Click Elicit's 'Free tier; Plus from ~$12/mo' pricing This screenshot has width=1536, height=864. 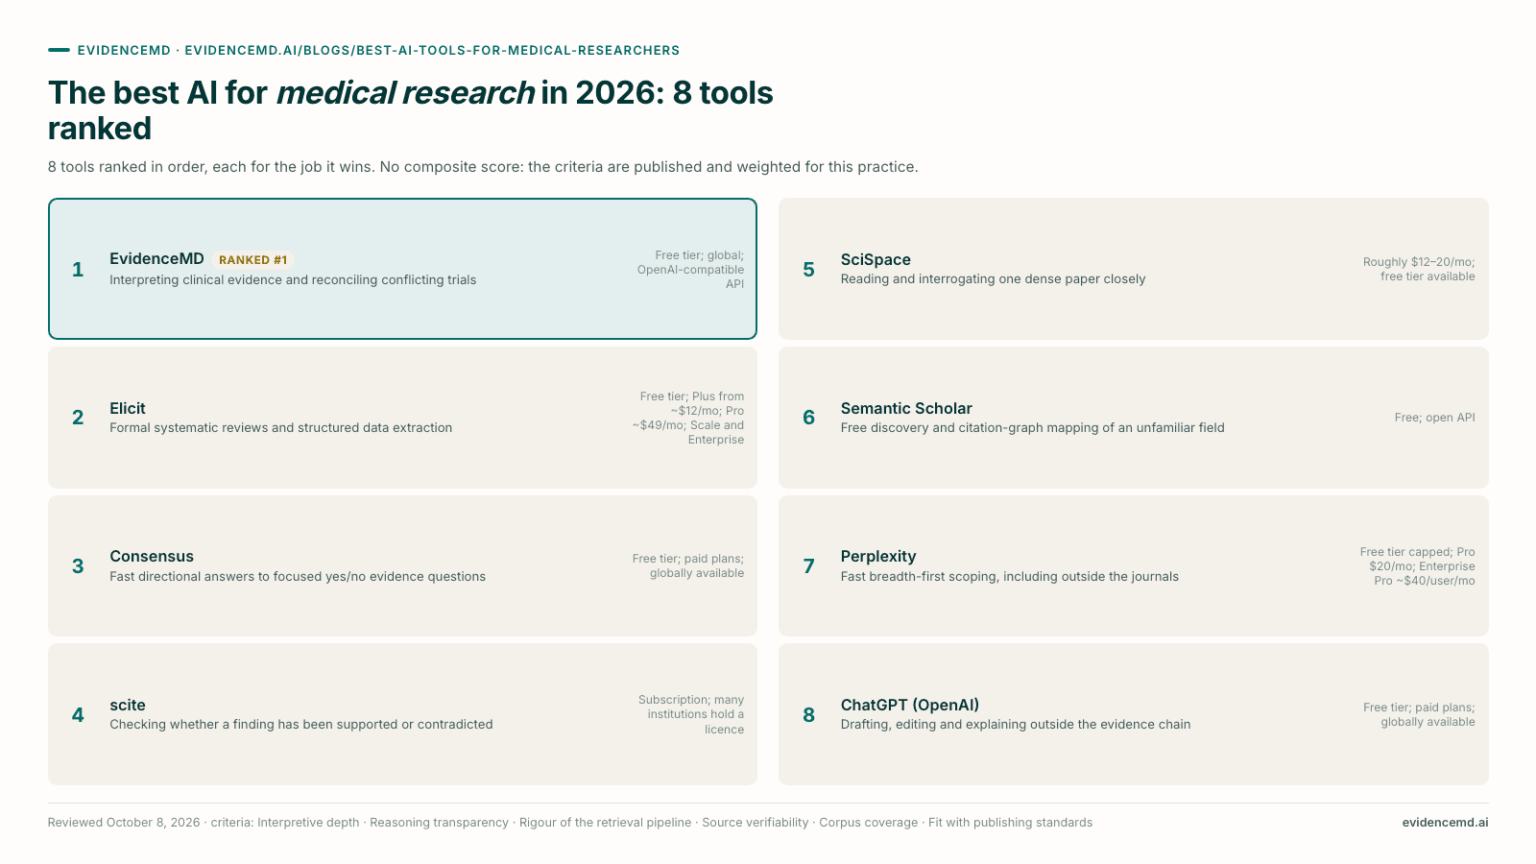click(687, 418)
